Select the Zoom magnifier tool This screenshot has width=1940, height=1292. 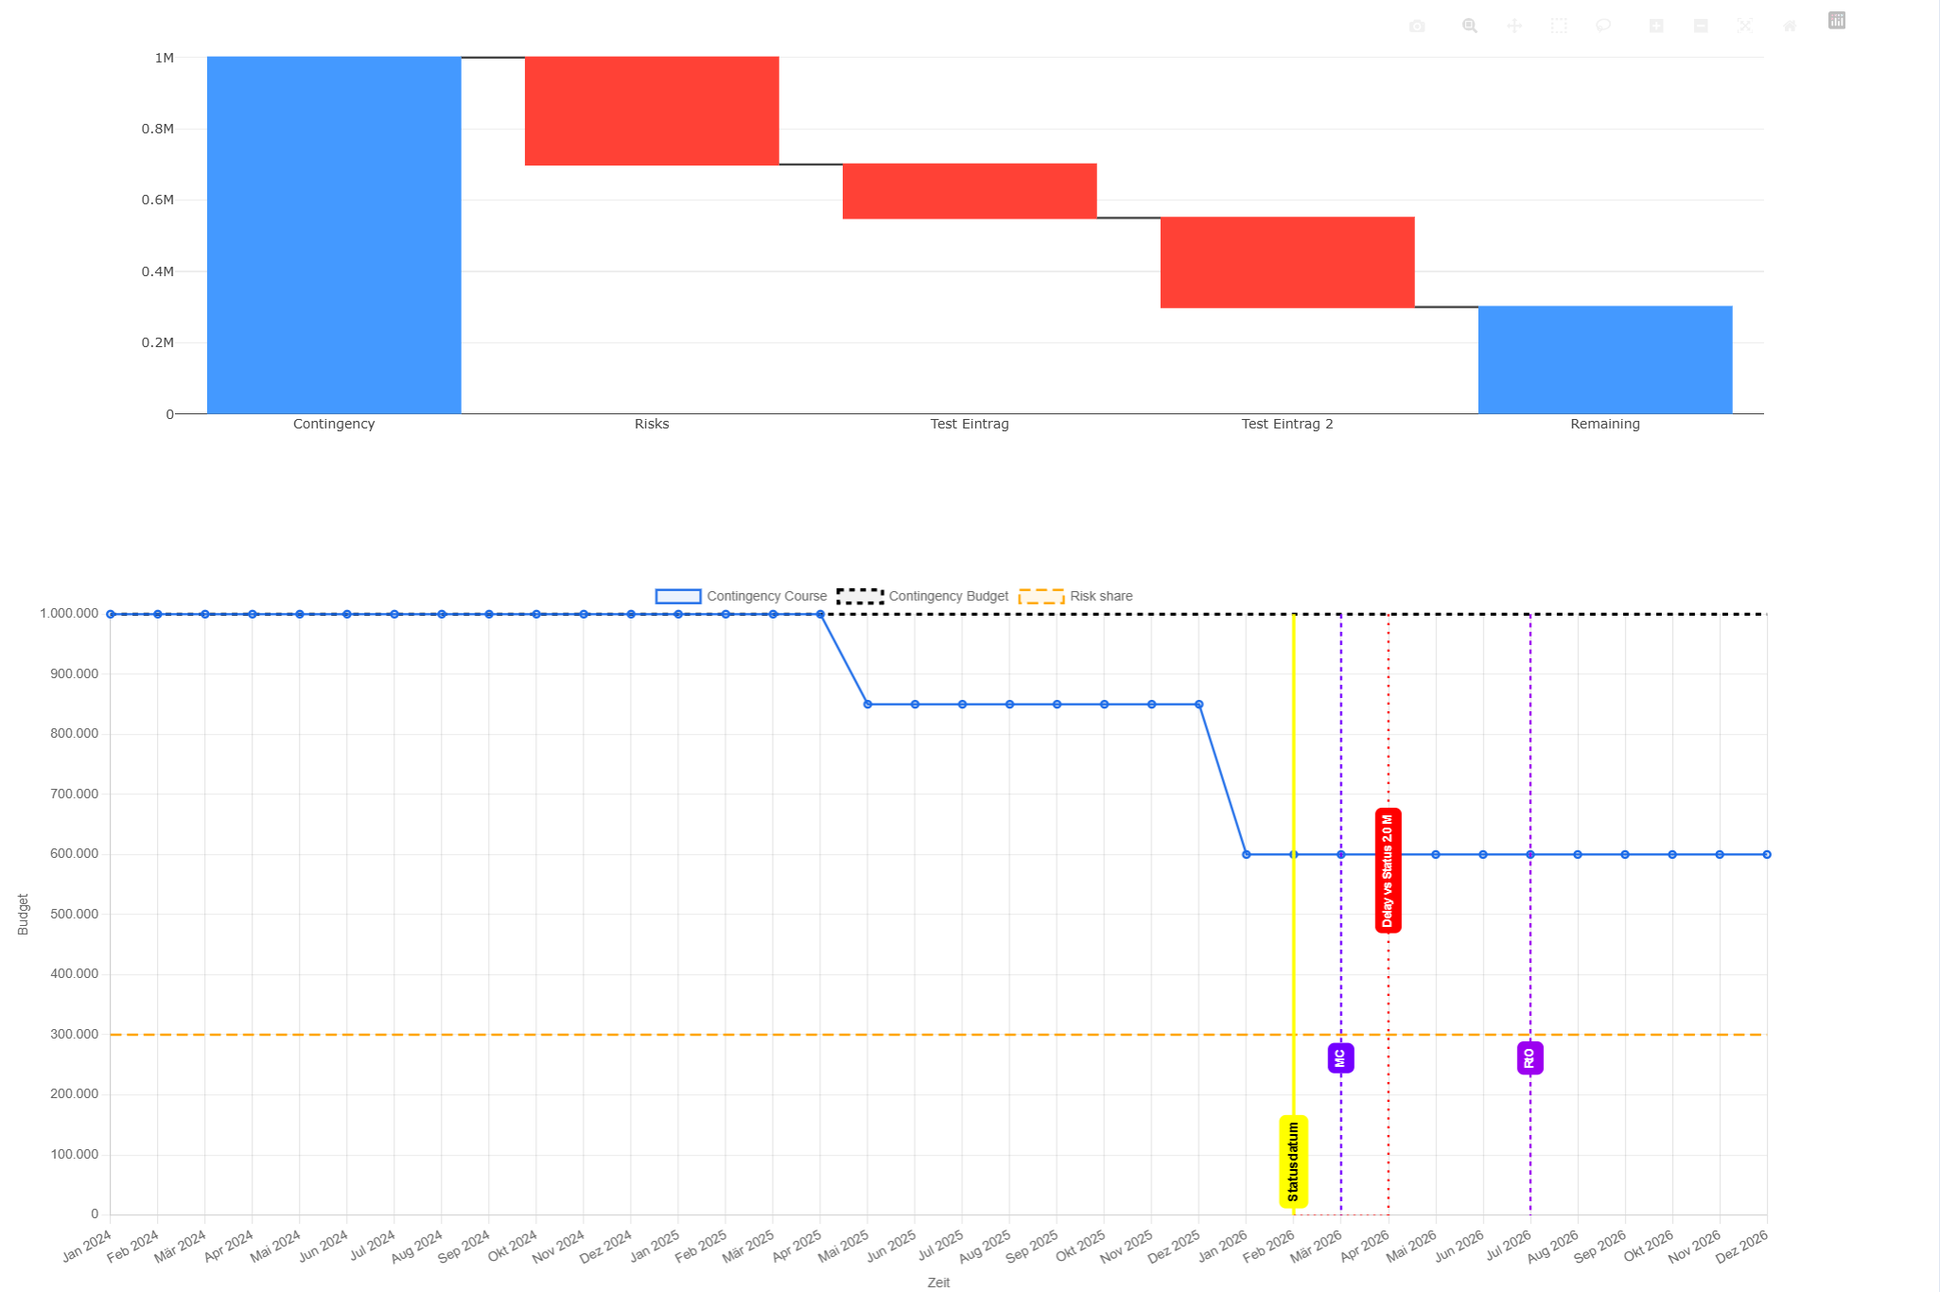pos(1469,26)
